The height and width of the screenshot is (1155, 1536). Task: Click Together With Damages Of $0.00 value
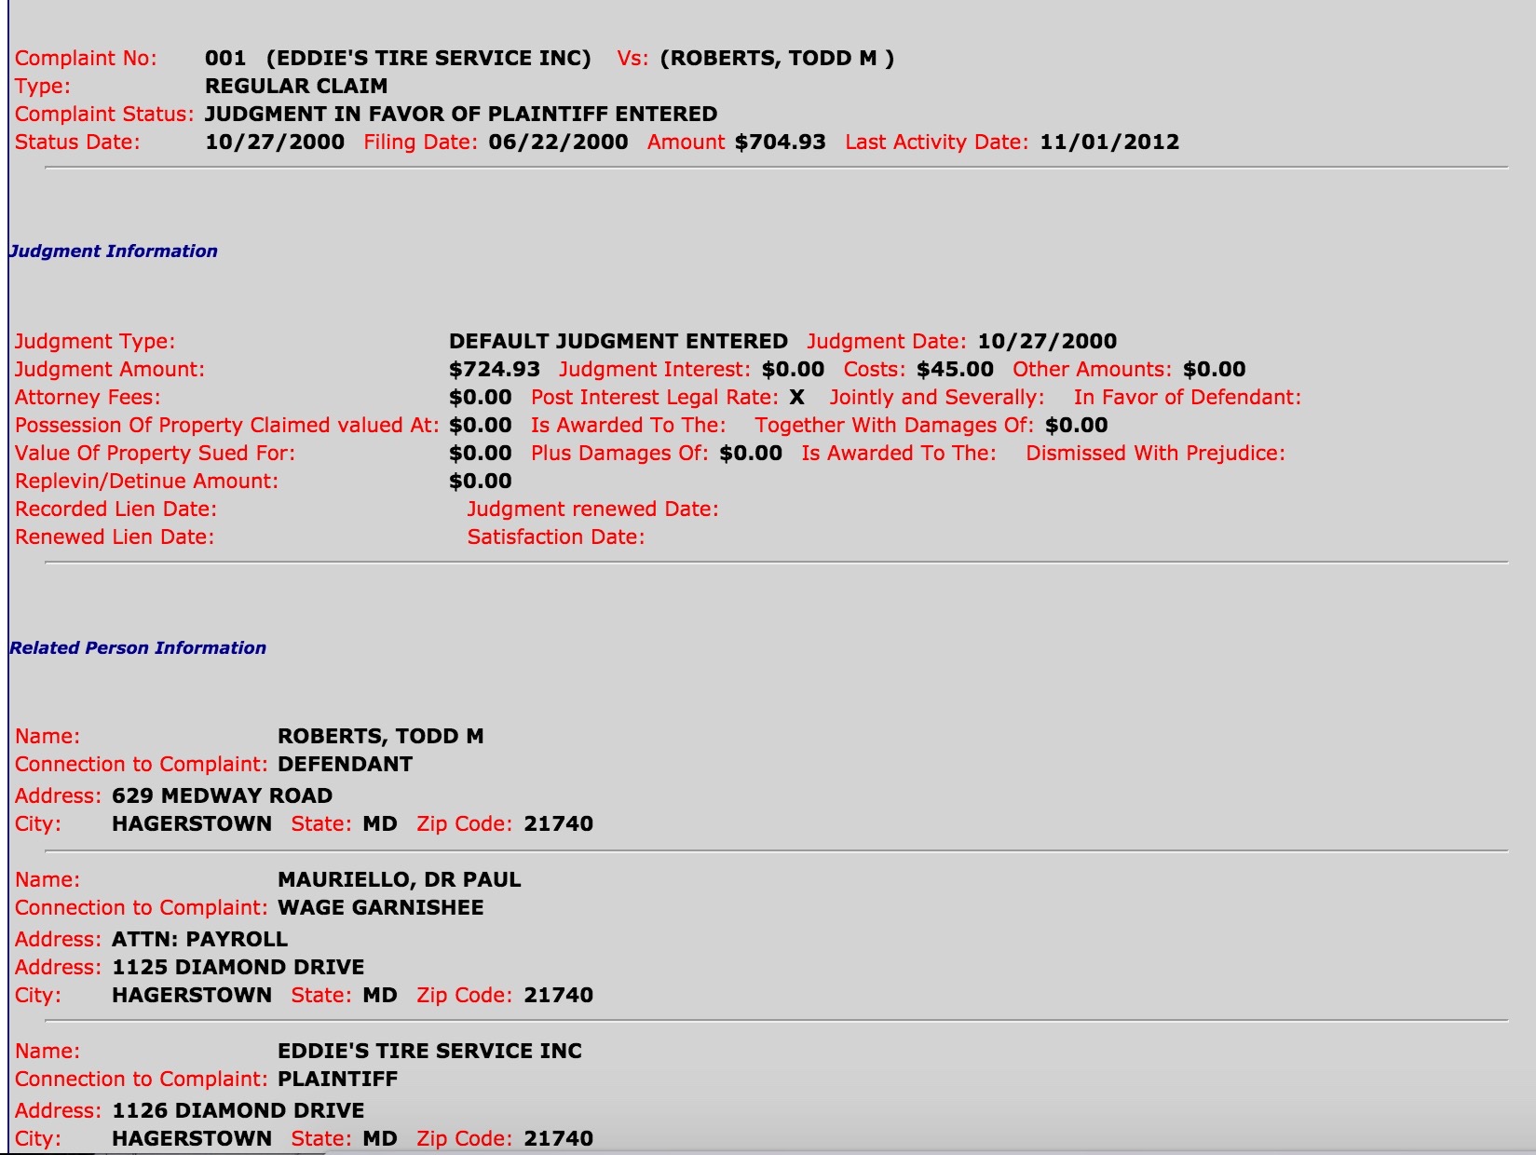click(x=1077, y=425)
